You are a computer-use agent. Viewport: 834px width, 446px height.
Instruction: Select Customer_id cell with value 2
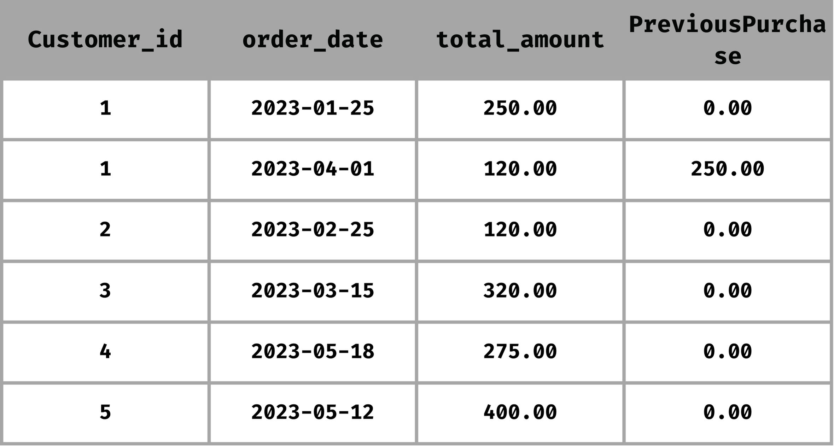click(105, 230)
